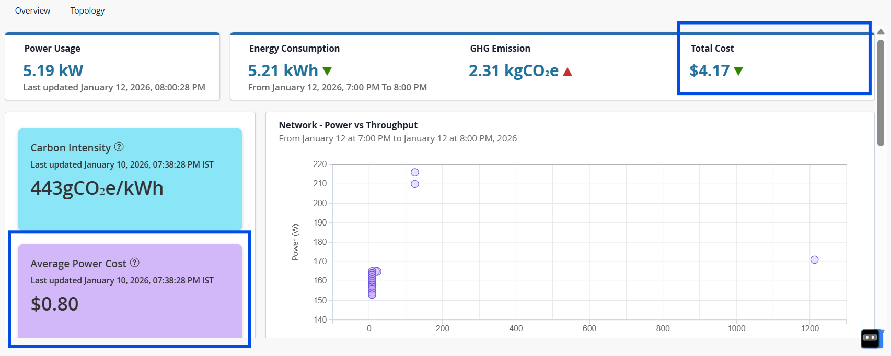Open the chatbot assistant icon
Image resolution: width=891 pixels, height=356 pixels.
[871, 338]
